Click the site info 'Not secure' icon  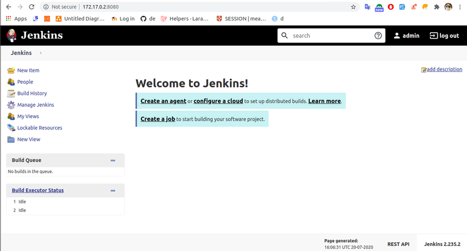[46, 7]
